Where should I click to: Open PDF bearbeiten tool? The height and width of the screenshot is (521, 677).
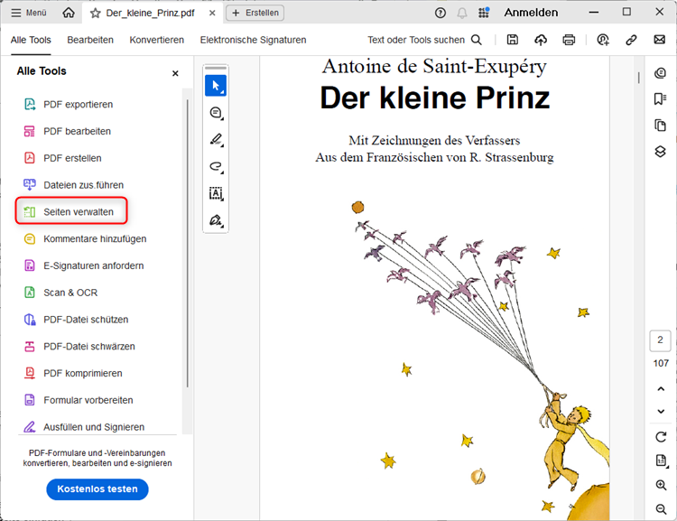coord(68,131)
